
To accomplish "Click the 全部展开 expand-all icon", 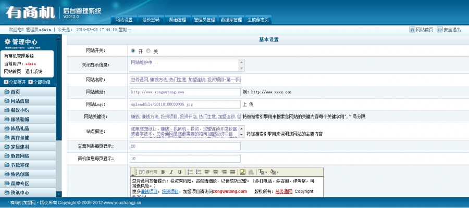I will tap(6, 82).
